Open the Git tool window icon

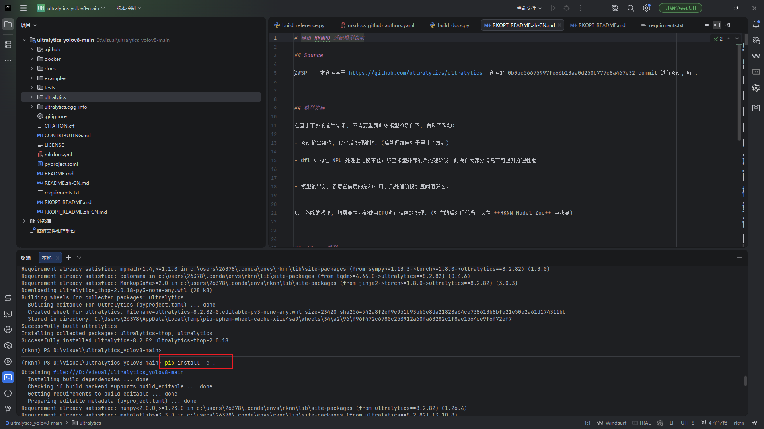[x=8, y=409]
